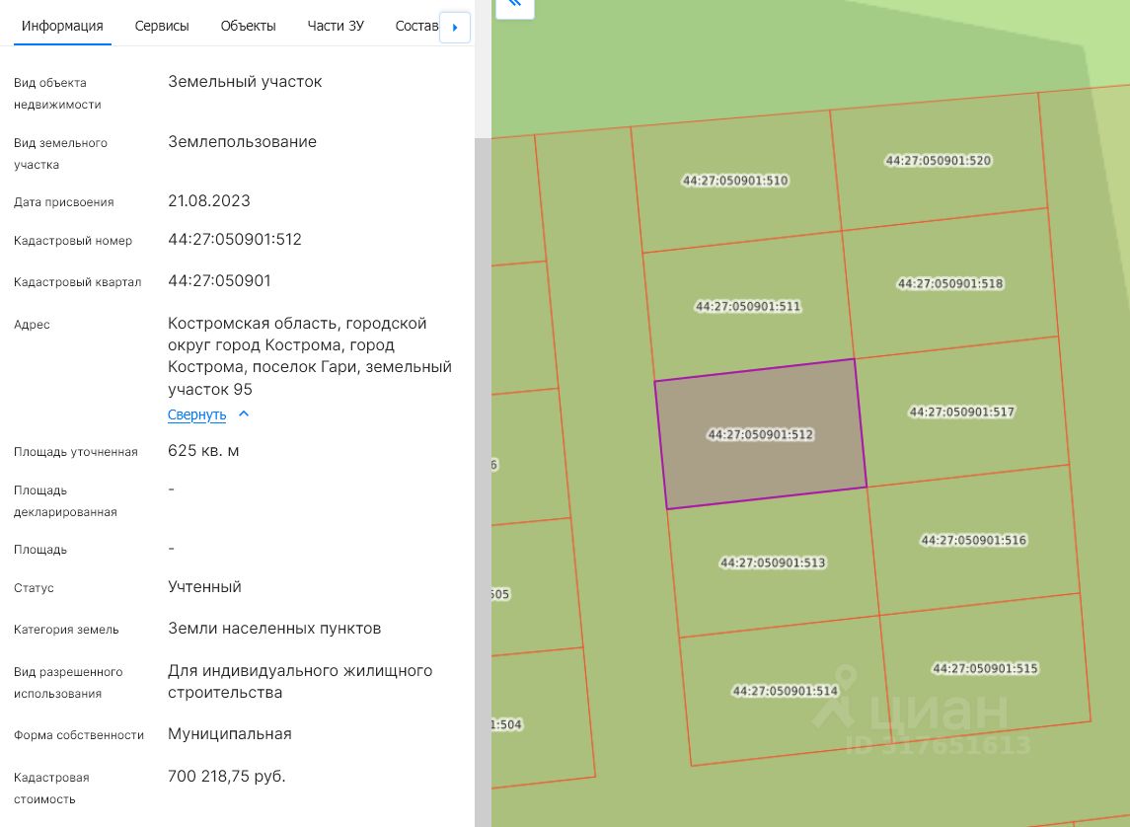Open the Информация tab
Viewport: 1130px width, 827px height.
(x=62, y=26)
